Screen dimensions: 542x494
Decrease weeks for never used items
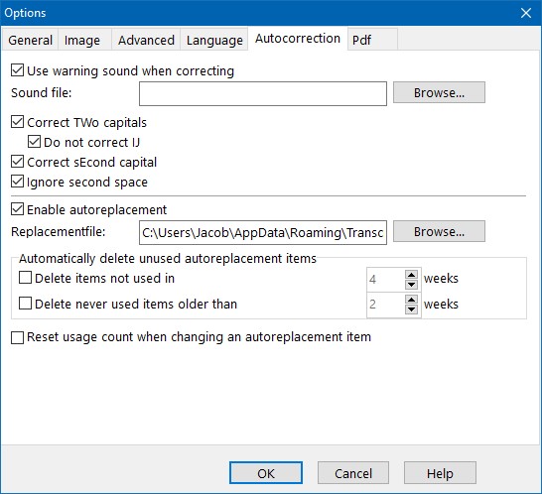point(411,309)
